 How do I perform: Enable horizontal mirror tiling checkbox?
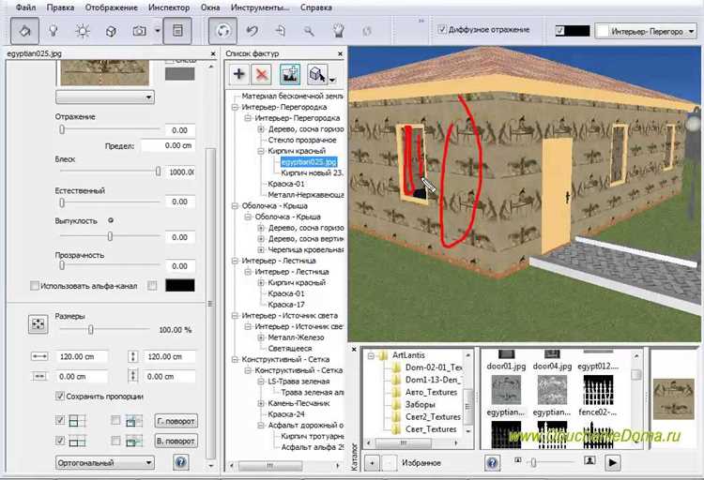pos(115,420)
